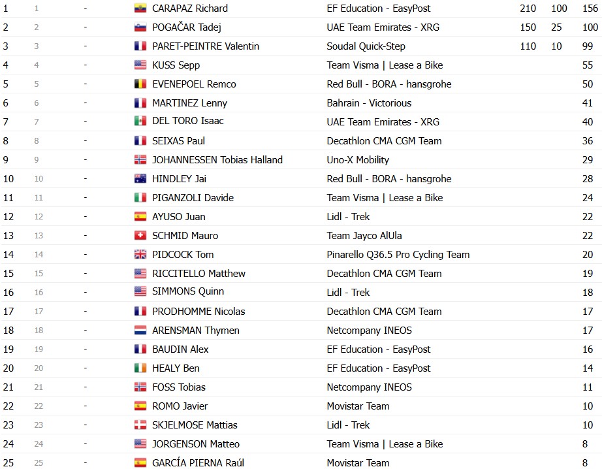Open DEL TORO Isaac rider link
602x469 pixels.
pyautogui.click(x=188, y=121)
